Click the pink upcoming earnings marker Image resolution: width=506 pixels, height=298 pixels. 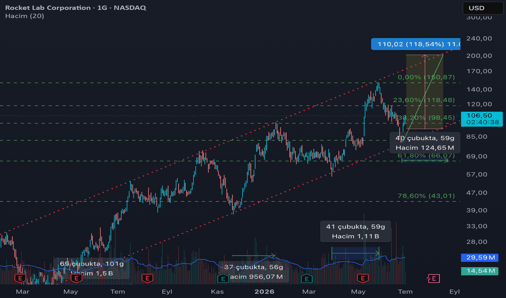(433, 278)
